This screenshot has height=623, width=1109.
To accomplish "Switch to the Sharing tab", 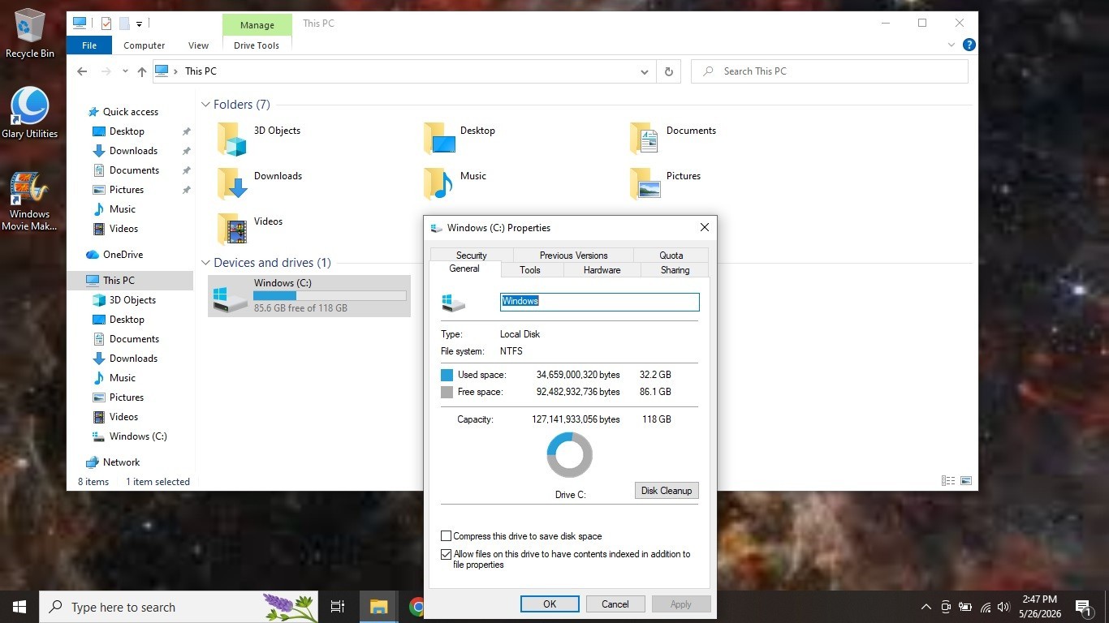I will [675, 270].
